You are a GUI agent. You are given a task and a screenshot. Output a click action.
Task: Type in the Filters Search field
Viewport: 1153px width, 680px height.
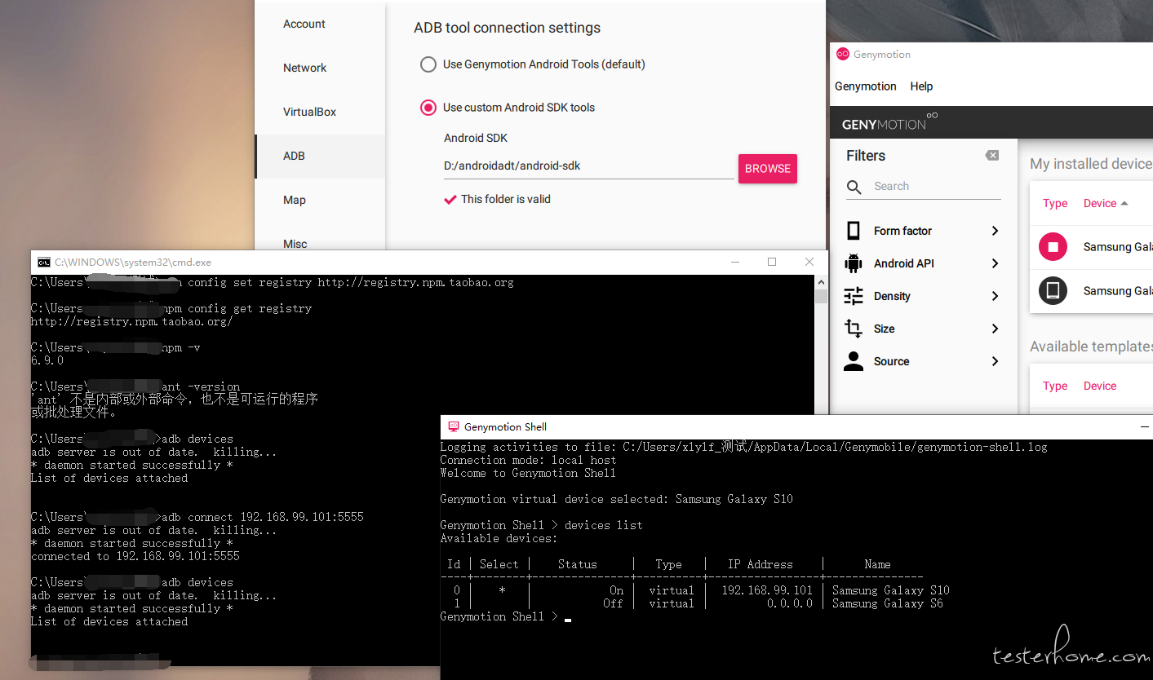point(936,187)
